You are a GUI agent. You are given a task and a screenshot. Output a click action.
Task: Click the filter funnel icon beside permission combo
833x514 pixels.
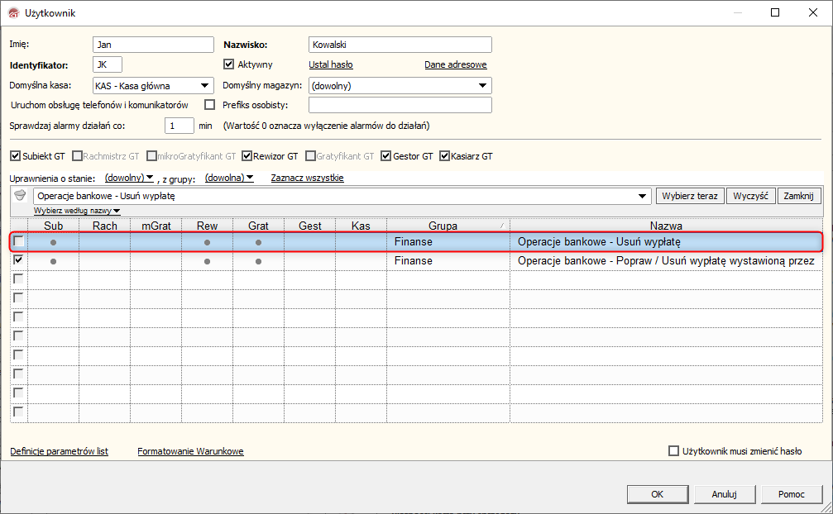pyautogui.click(x=20, y=195)
